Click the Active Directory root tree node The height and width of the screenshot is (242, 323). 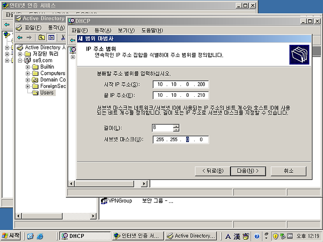tap(41, 48)
